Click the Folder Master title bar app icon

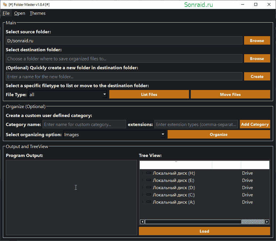coord(5,4)
